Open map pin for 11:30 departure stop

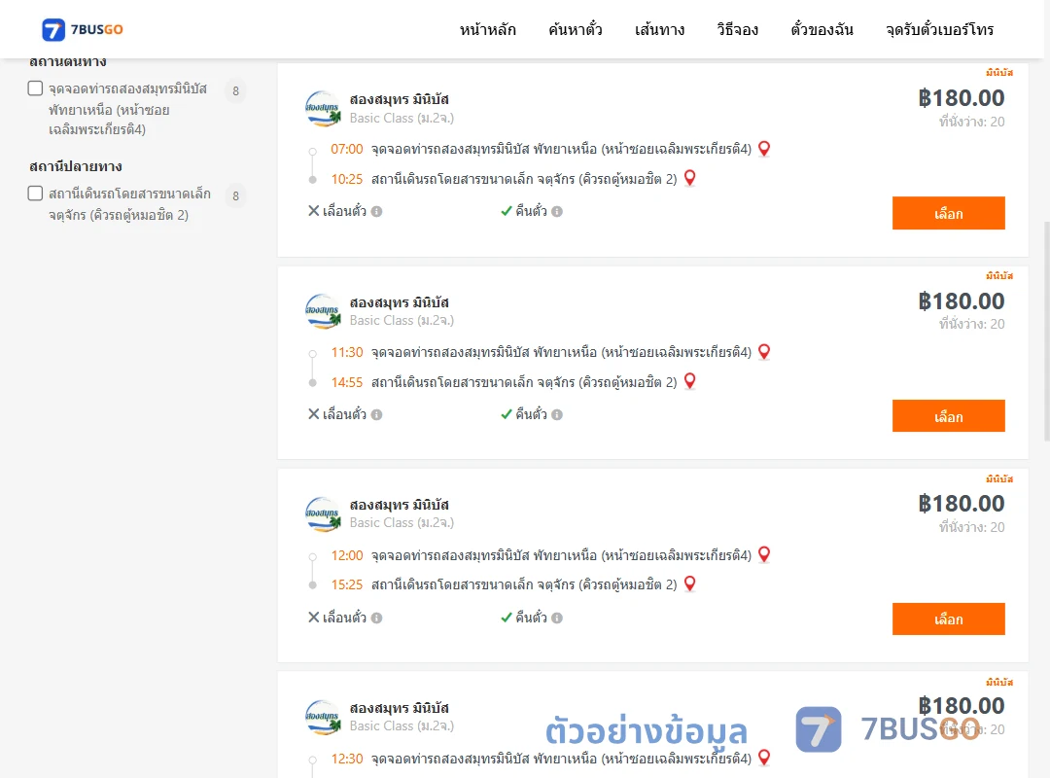point(764,352)
